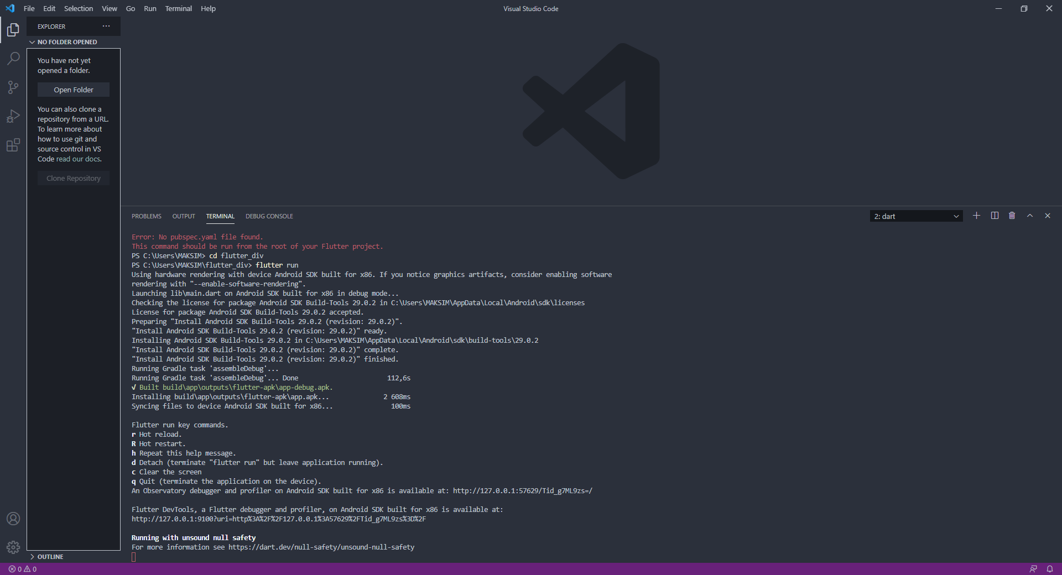The height and width of the screenshot is (575, 1062).
Task: Collapse the NO FOLDER OPENED section
Action: tap(74, 42)
